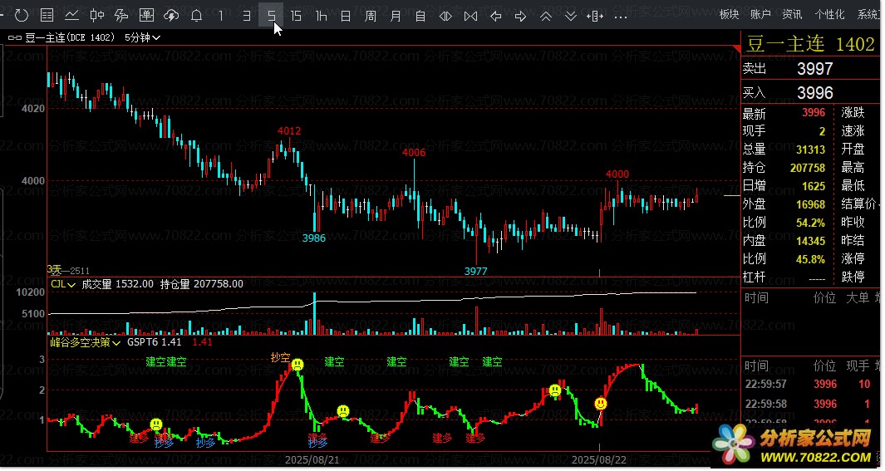Click the expand horizontally double-triangle icon
This screenshot has height=471, width=885.
[445, 16]
